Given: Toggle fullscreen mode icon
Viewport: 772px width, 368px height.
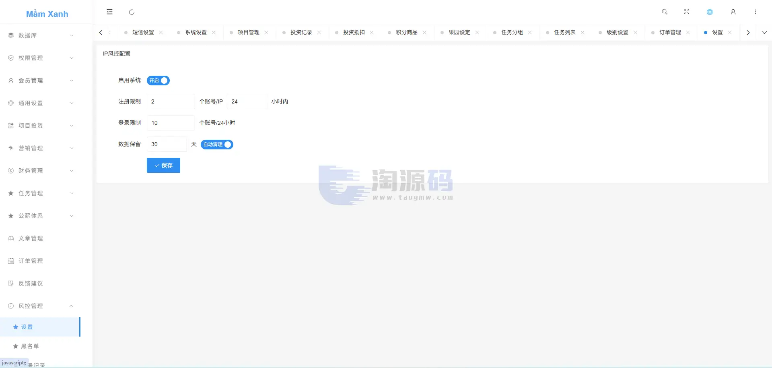Looking at the screenshot, I should [687, 12].
